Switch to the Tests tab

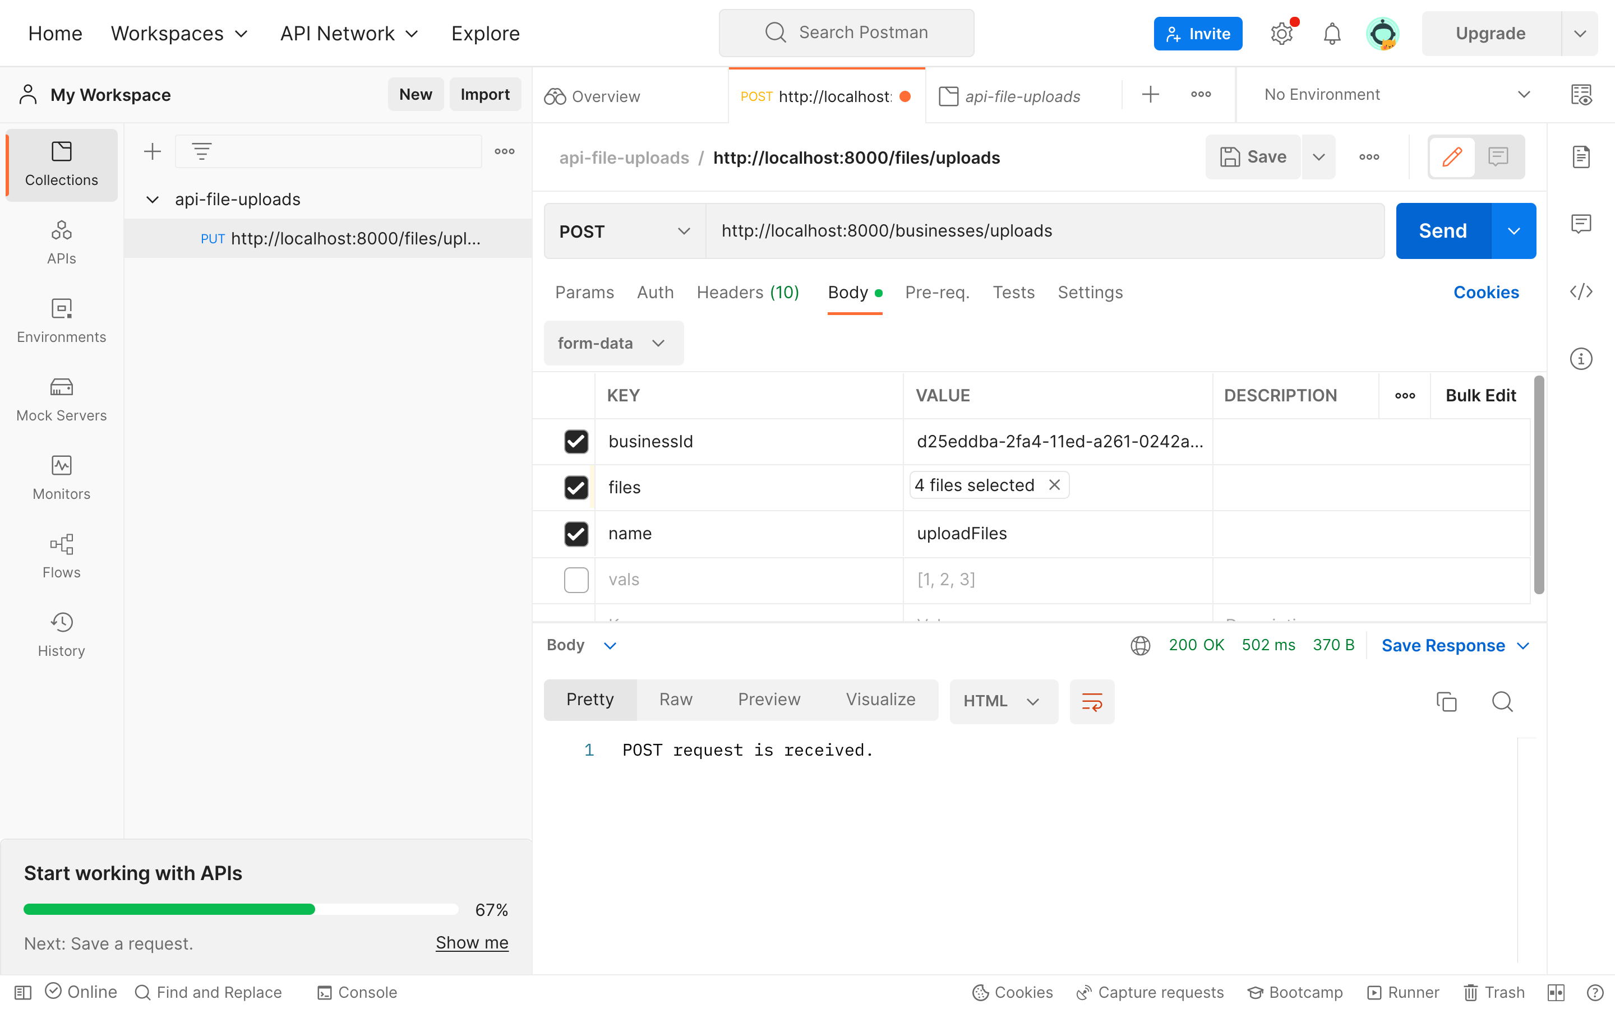coord(1013,292)
